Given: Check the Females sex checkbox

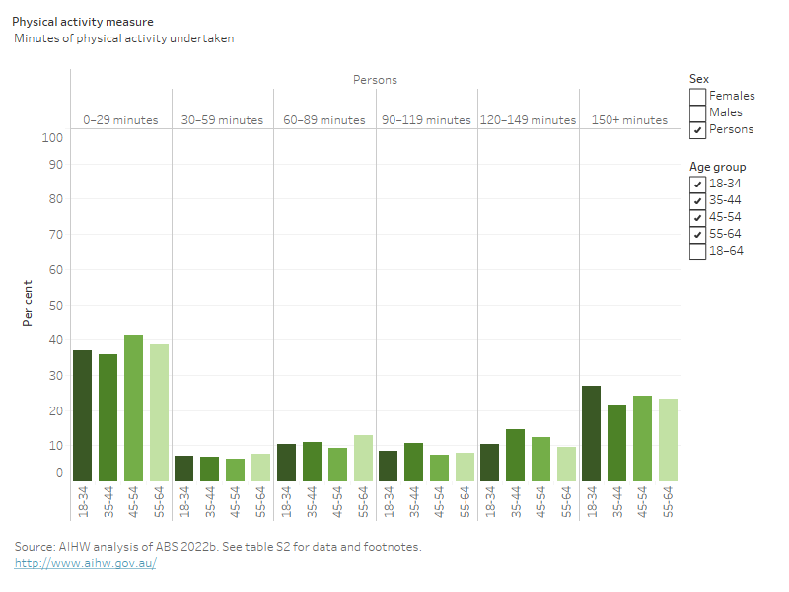Looking at the screenshot, I should [x=698, y=96].
